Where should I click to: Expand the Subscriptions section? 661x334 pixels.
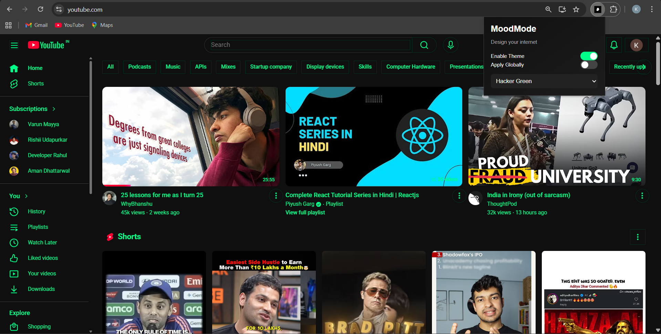coord(32,109)
